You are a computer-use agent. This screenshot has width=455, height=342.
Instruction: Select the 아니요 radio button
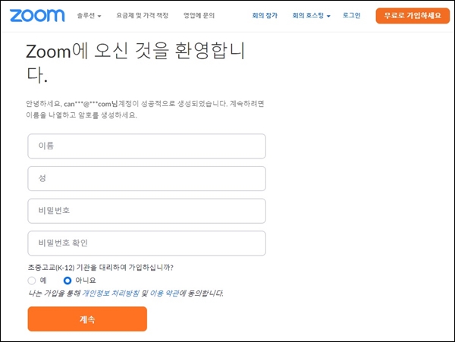pyautogui.click(x=67, y=281)
